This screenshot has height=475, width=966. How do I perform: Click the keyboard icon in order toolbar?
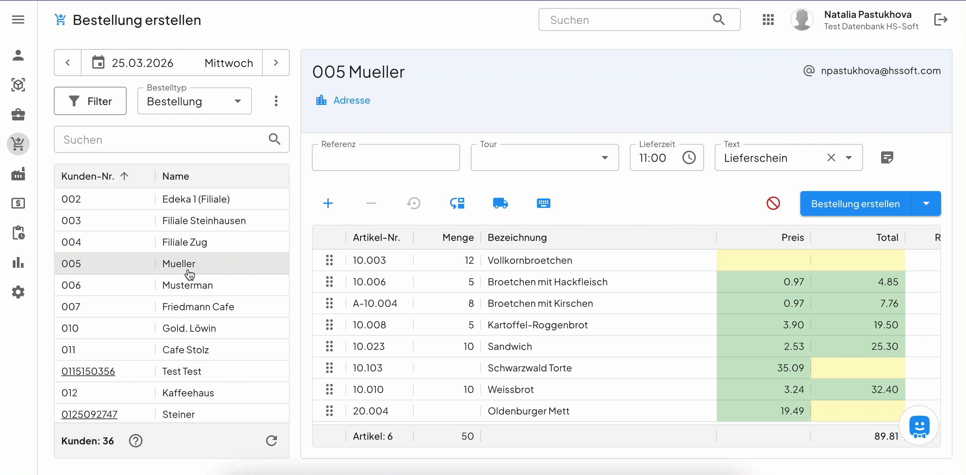coord(543,204)
